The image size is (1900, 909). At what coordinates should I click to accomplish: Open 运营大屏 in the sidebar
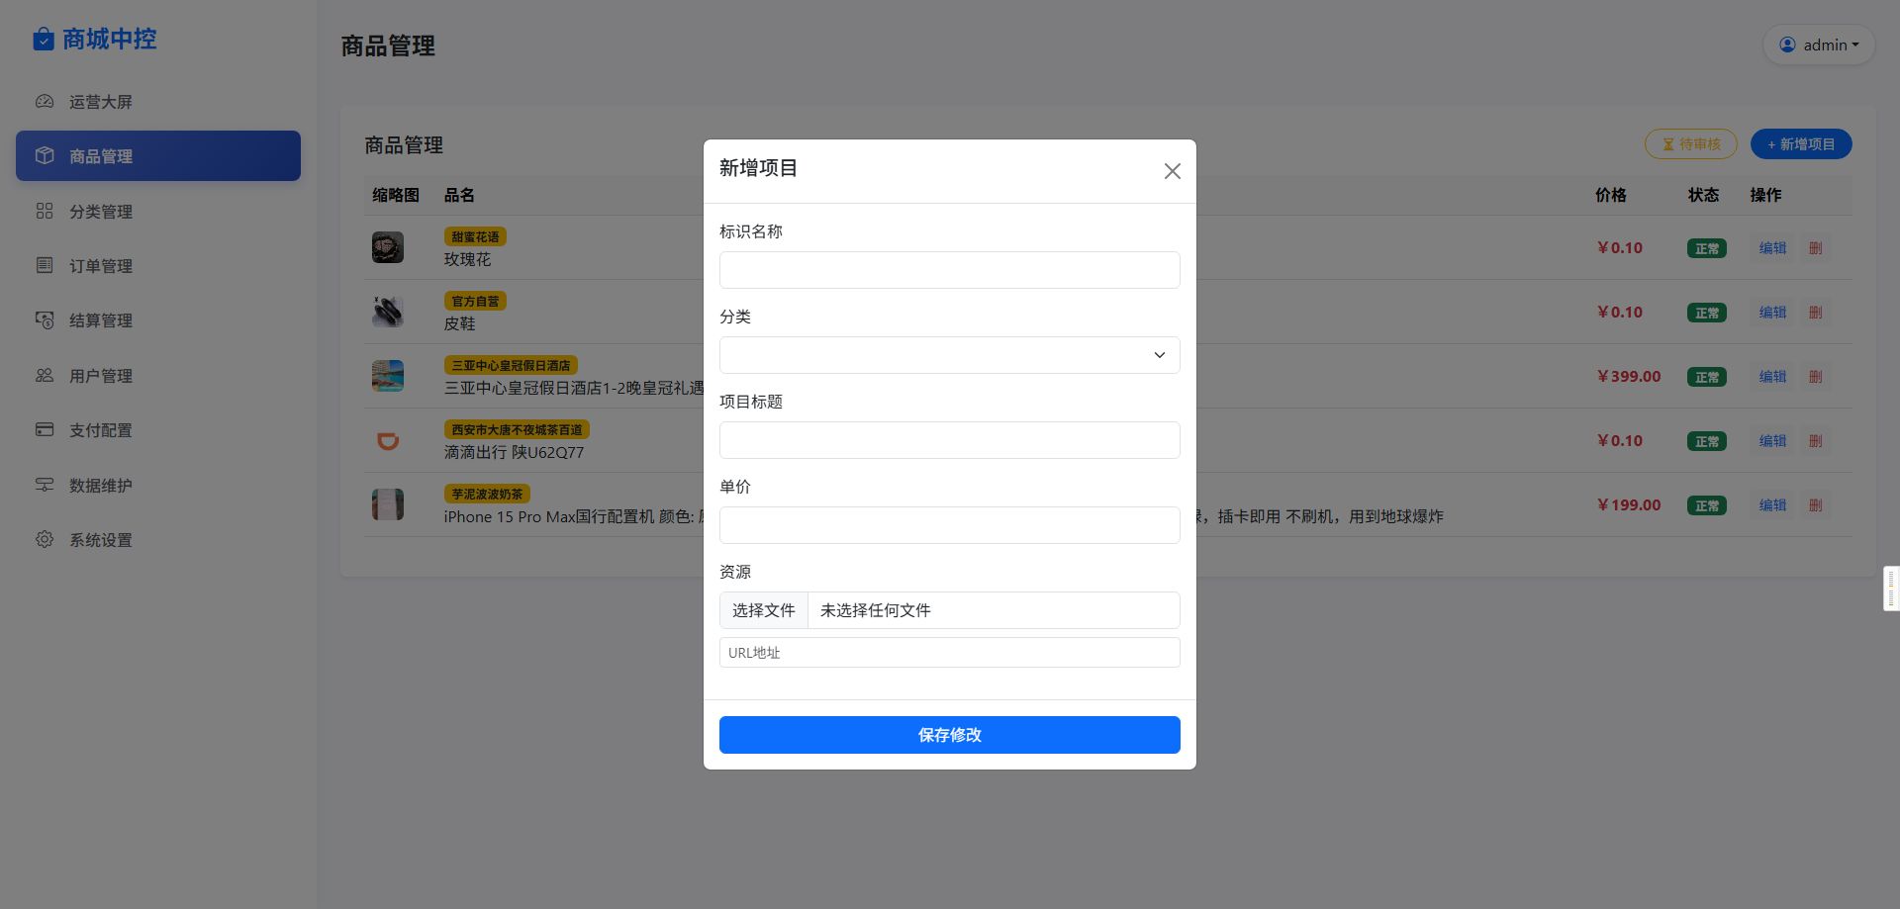pos(158,102)
